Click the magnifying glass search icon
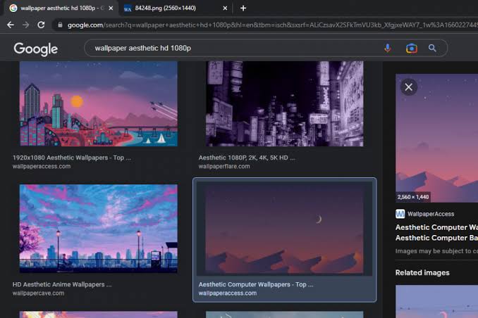Screen dimensions: 478x318 432,48
